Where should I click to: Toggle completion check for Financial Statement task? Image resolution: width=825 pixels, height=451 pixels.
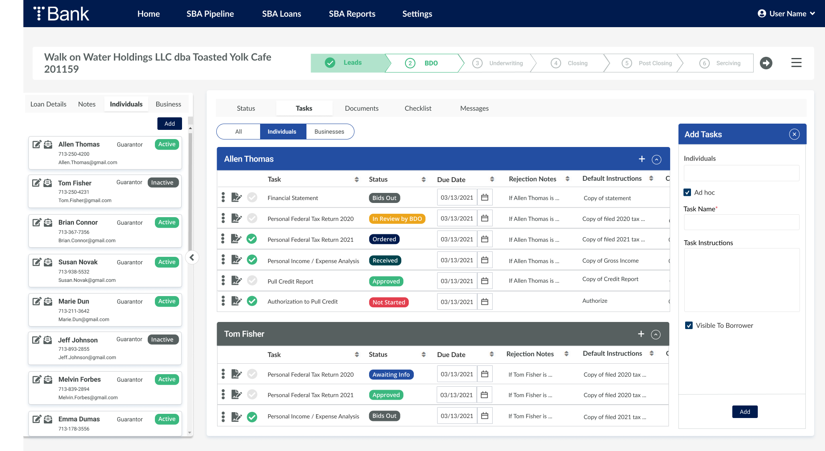[x=252, y=198]
